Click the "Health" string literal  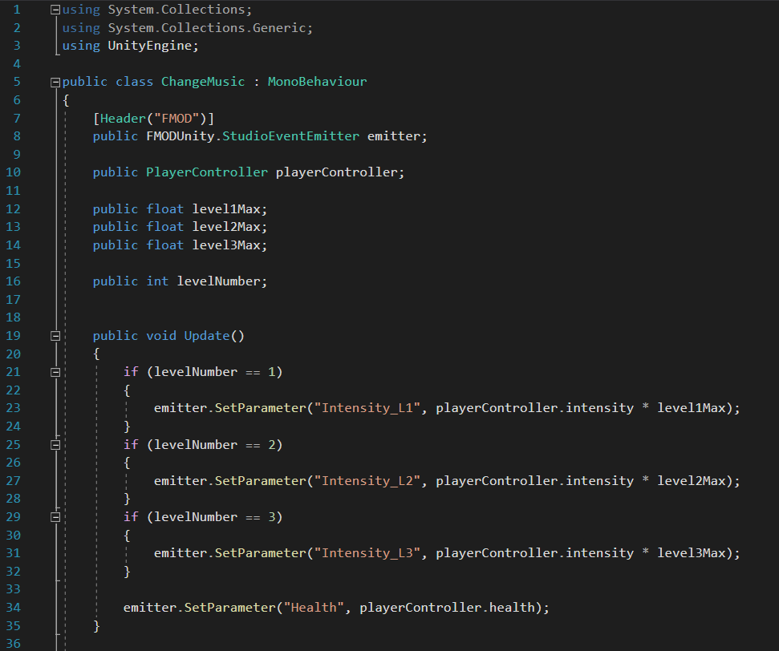(x=314, y=608)
